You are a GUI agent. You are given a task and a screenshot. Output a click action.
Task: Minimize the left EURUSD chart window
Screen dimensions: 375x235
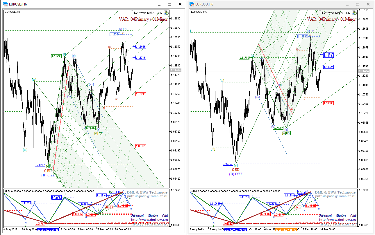click(x=159, y=4)
